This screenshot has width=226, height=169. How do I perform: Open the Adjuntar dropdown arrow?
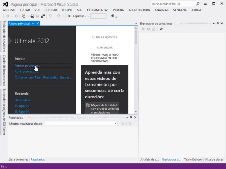pos(88,16)
